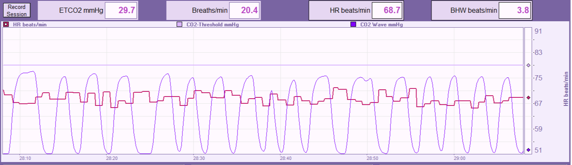
Task: Click the CO2 threshold diamond marker on axis
Action: click(x=528, y=65)
